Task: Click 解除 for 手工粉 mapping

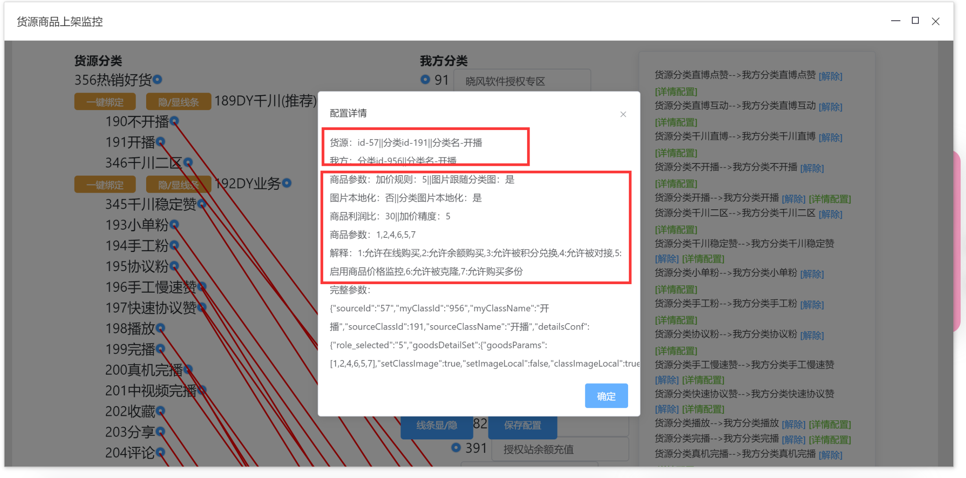Action: tap(812, 304)
